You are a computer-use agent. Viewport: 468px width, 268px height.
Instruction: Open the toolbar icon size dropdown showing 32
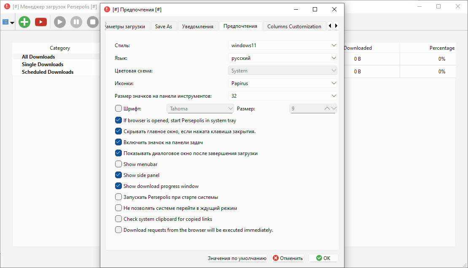282,96
